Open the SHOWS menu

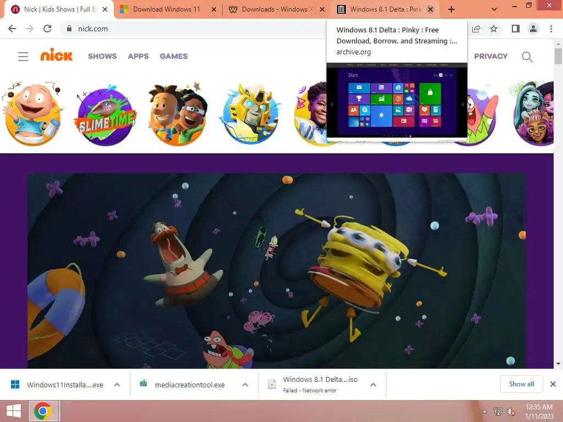click(x=102, y=57)
